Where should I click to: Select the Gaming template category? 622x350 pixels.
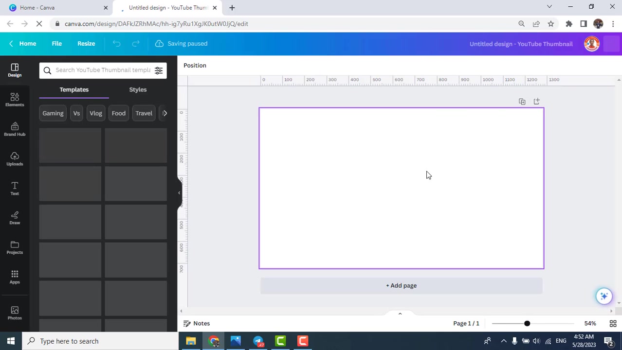(x=53, y=113)
